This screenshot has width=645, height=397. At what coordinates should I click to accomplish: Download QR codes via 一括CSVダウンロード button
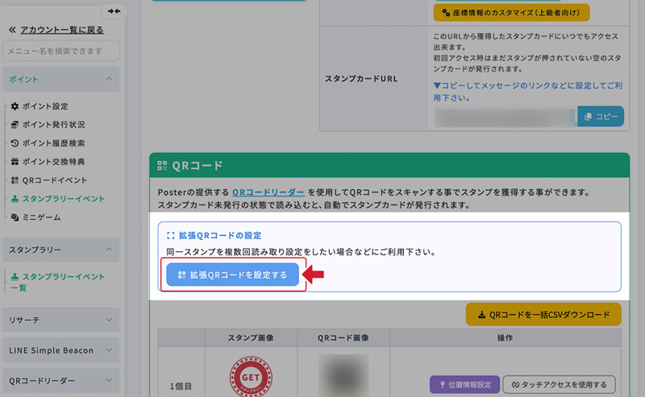click(543, 315)
